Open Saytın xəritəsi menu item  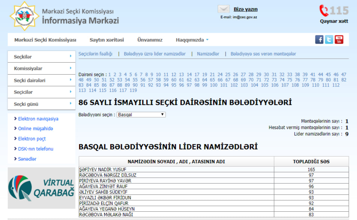click(x=107, y=40)
